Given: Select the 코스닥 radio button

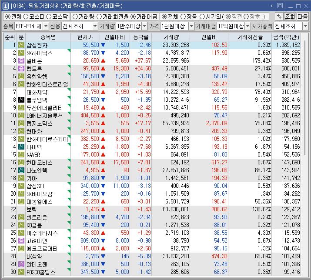Looking at the screenshot, I should point(49,17).
